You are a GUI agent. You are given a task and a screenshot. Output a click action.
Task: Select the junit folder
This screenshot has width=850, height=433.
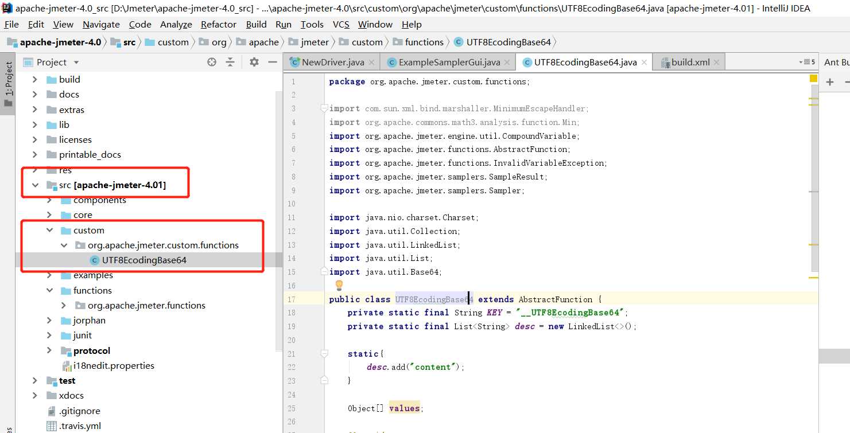click(83, 335)
